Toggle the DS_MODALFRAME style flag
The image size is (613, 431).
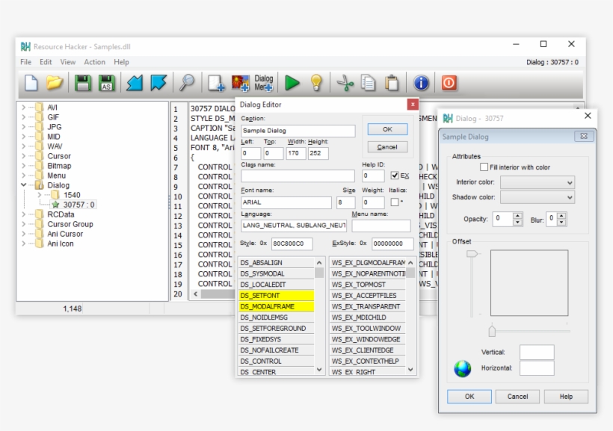point(276,306)
